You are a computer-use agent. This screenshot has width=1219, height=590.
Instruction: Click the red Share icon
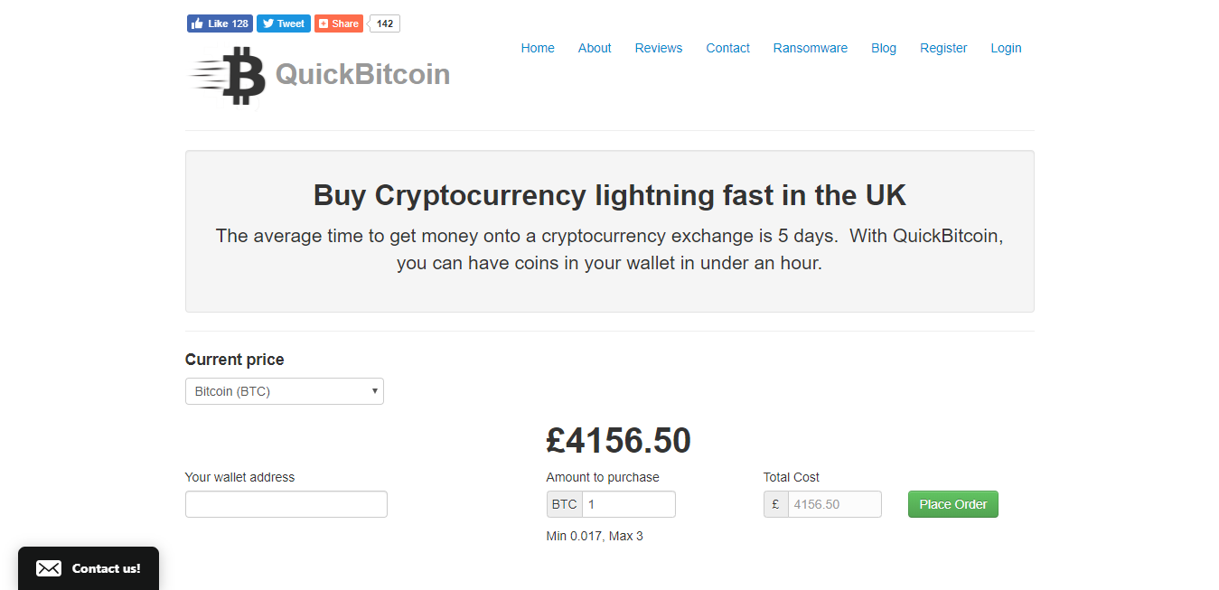[324, 23]
